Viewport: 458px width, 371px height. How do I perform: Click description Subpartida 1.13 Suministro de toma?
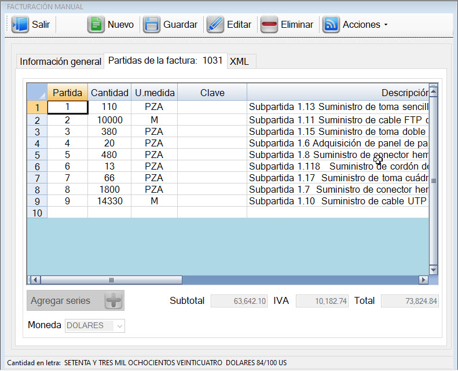[338, 107]
